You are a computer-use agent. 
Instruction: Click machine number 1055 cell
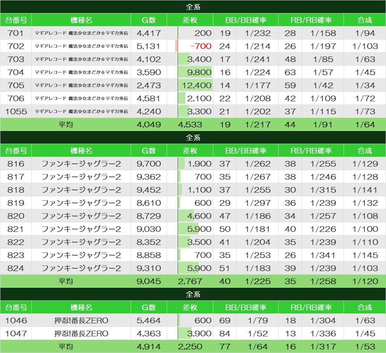(16, 111)
